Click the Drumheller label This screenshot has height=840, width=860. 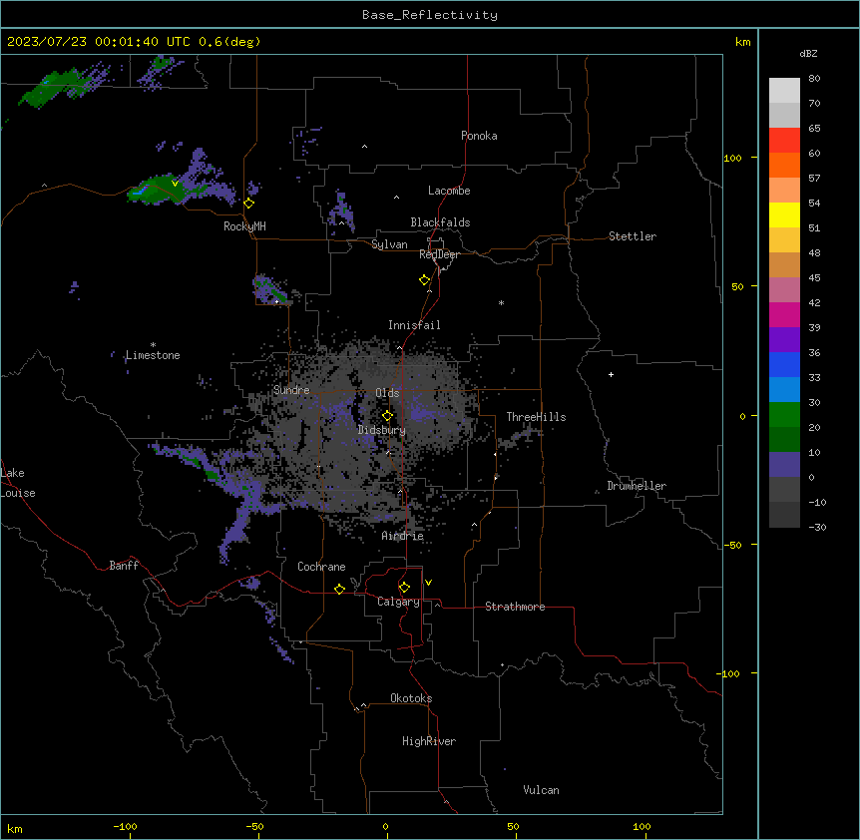[637, 486]
